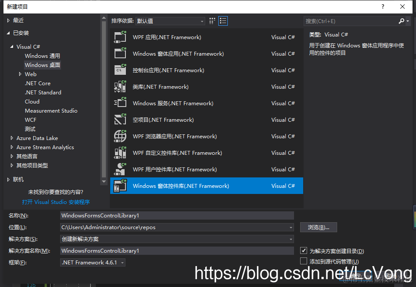416x287 pixels.
Task: Click the WPF user control library icon
Action: click(120, 169)
